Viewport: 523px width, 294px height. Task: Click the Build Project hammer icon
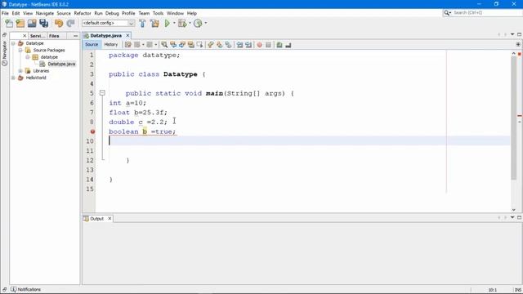pos(142,23)
